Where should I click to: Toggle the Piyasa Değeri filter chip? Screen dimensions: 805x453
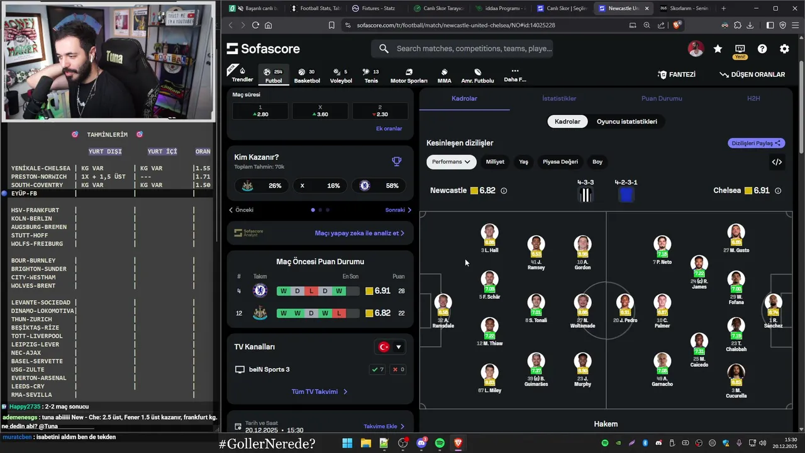tap(560, 162)
